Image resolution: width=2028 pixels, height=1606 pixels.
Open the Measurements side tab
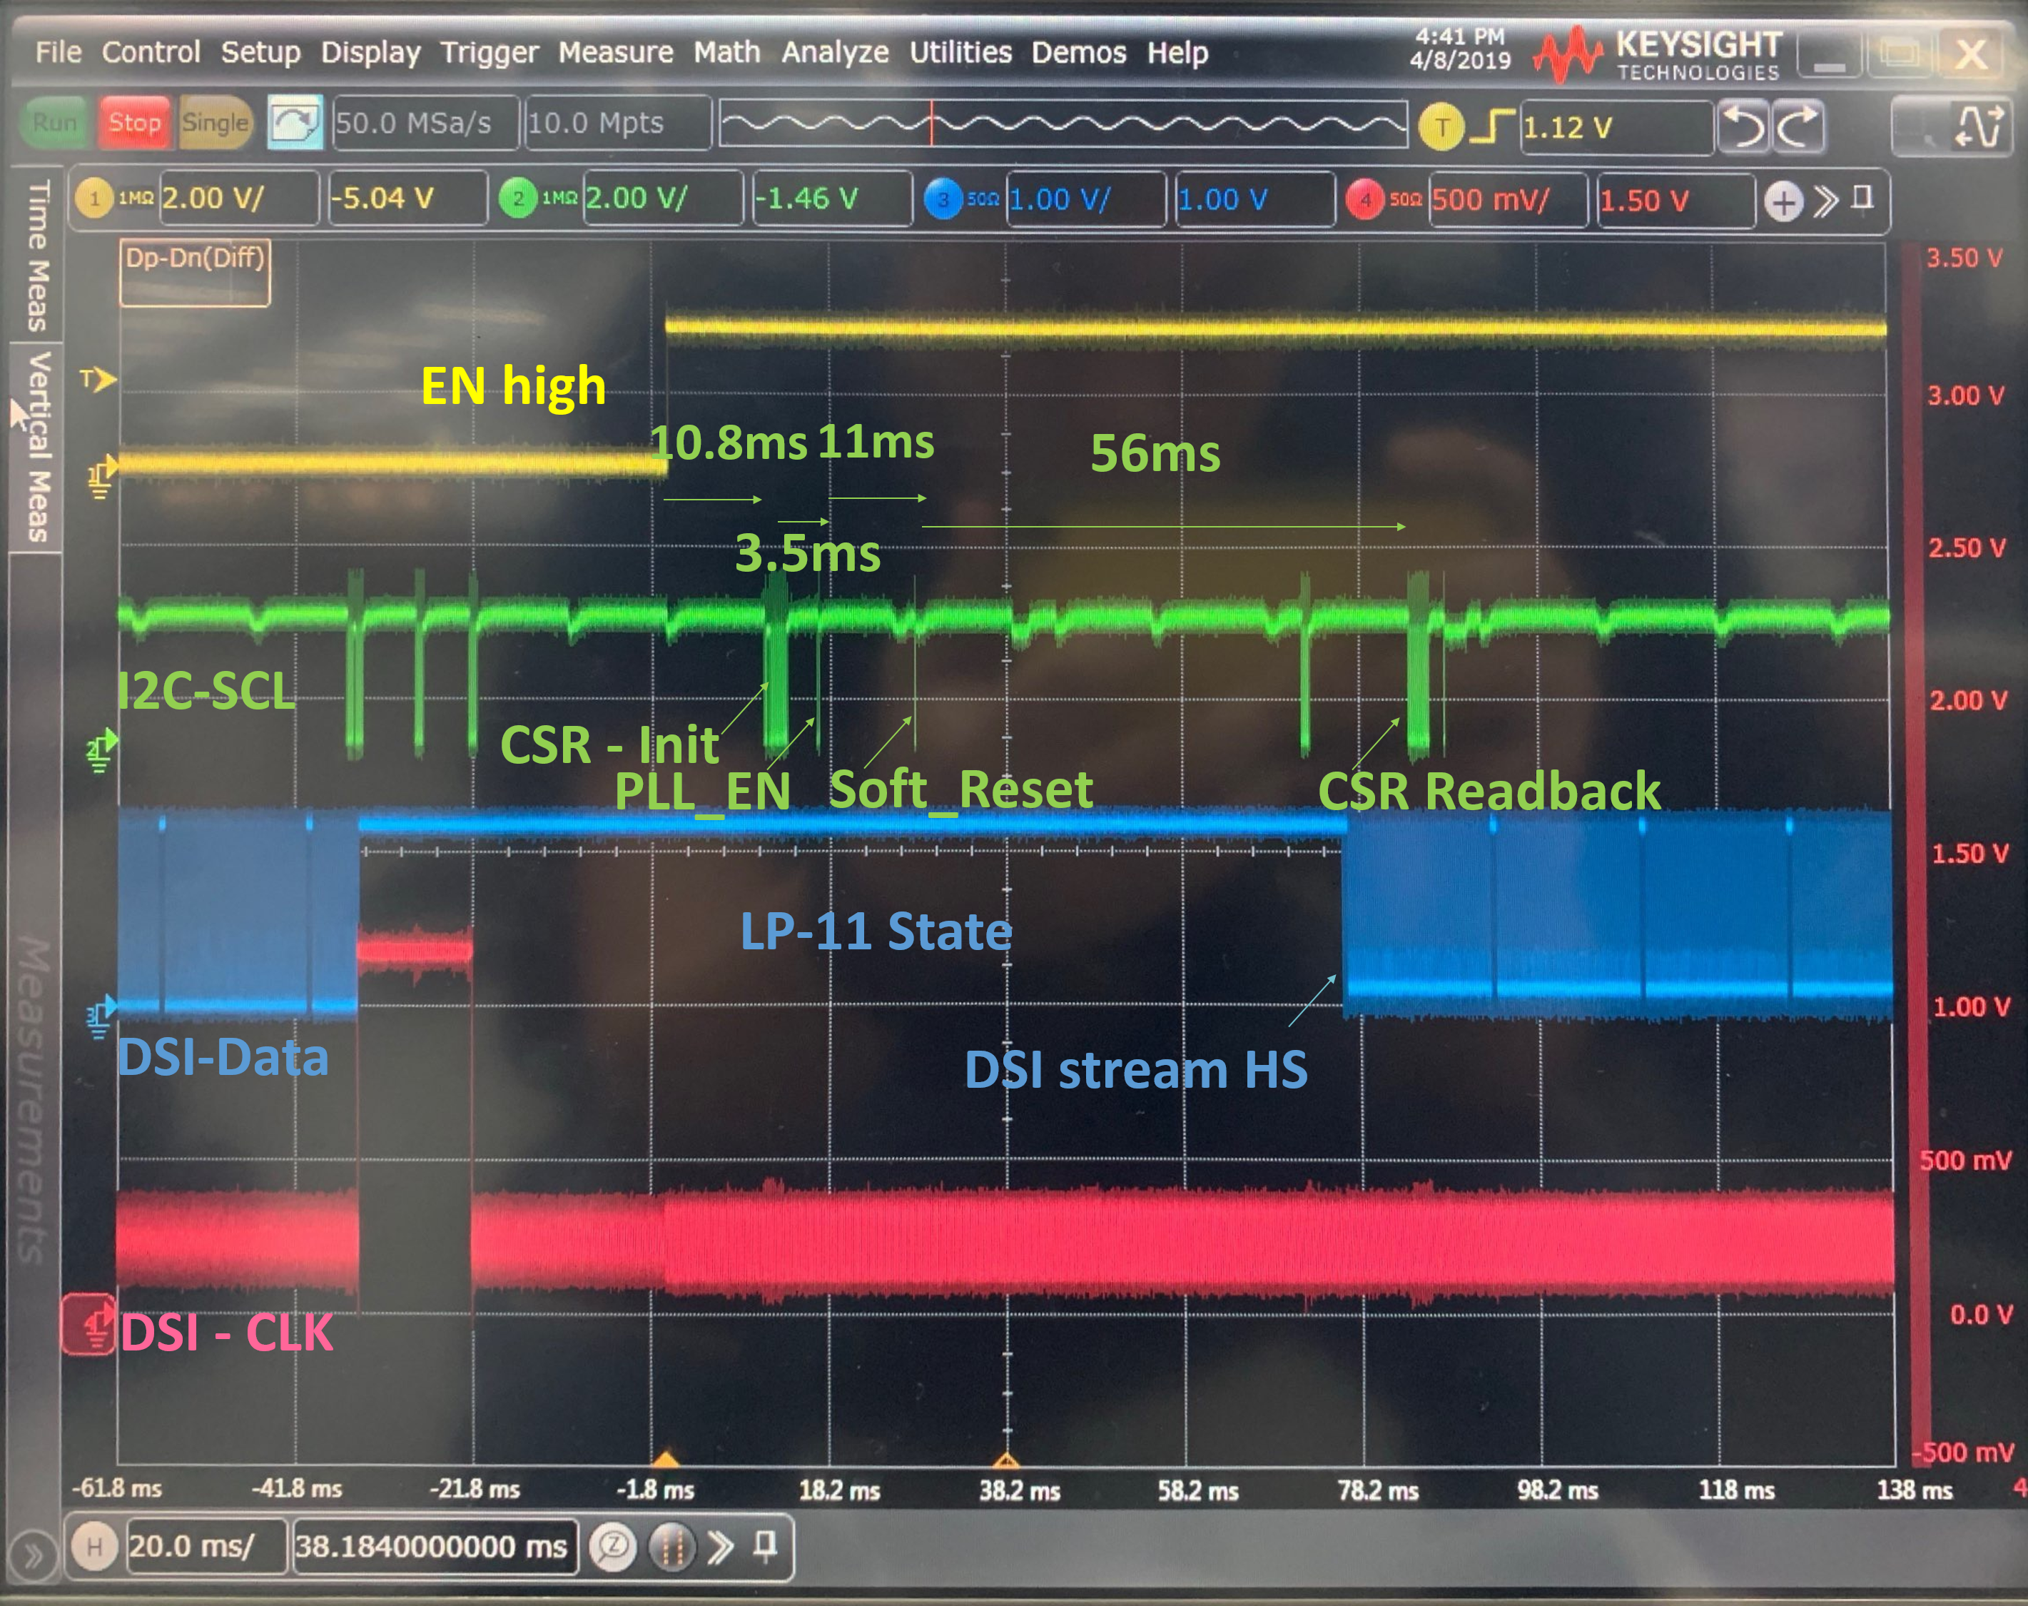tap(34, 1100)
